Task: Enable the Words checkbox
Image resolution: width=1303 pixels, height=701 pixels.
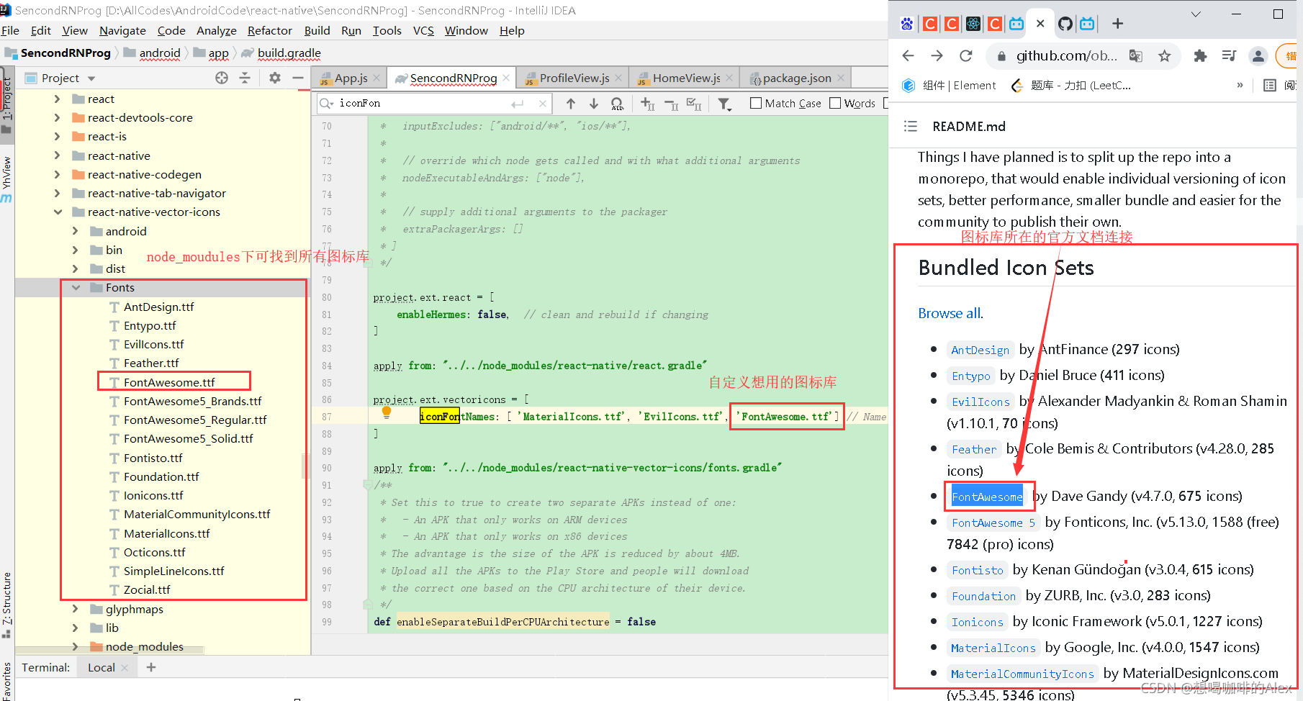Action: pyautogui.click(x=835, y=103)
